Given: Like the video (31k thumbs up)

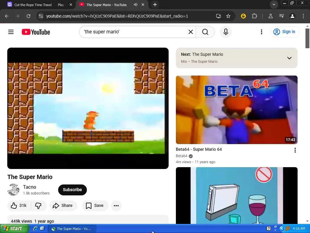Looking at the screenshot, I should 19,205.
